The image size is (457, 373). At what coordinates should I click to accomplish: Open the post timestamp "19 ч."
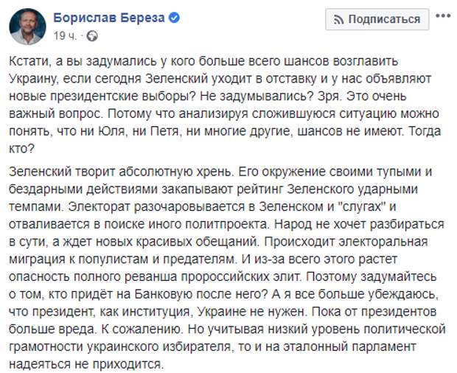(x=66, y=36)
